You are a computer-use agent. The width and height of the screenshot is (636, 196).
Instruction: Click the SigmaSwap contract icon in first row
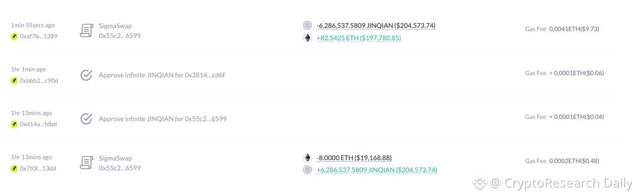[86, 30]
